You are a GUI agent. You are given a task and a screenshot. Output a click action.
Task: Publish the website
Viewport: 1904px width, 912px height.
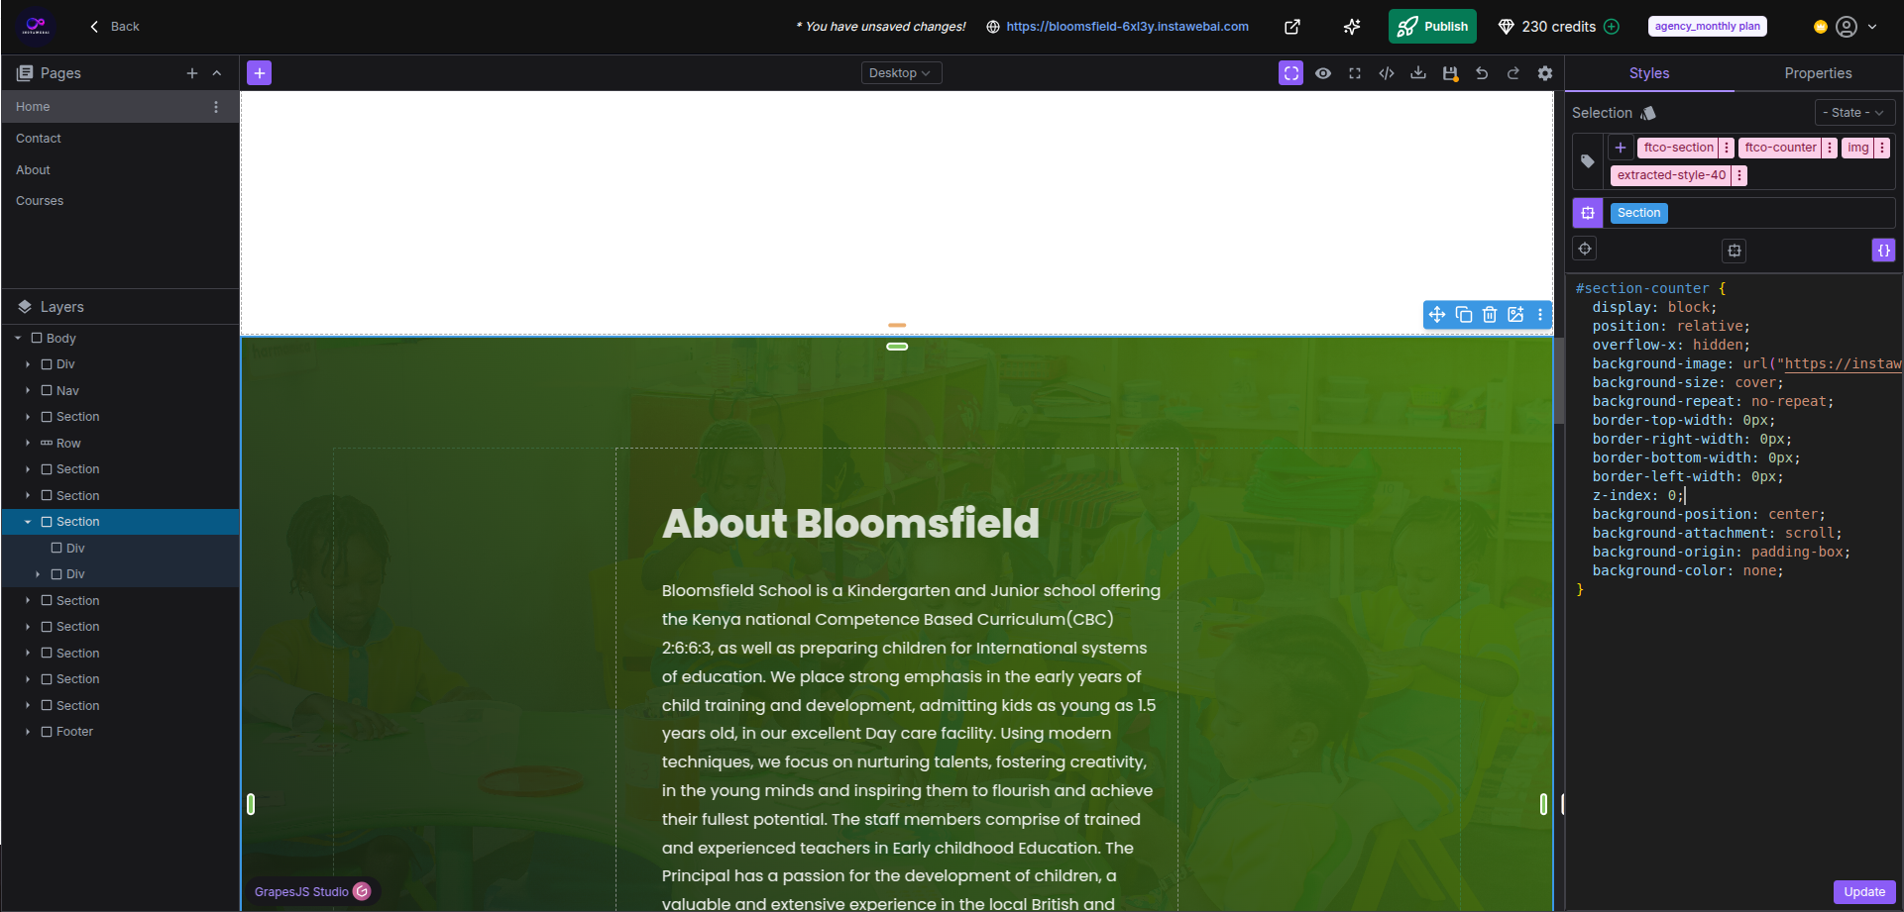point(1431,27)
